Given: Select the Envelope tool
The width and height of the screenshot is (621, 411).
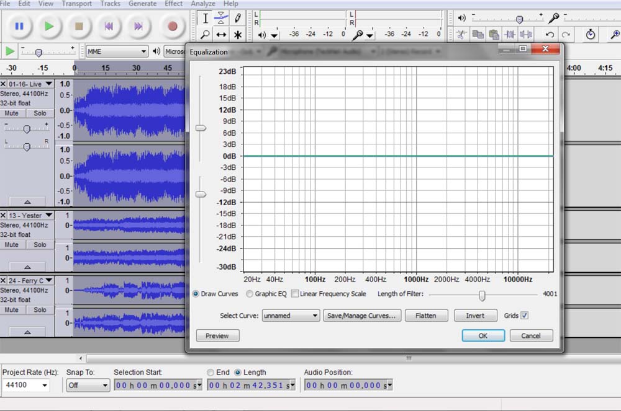Looking at the screenshot, I should (221, 18).
